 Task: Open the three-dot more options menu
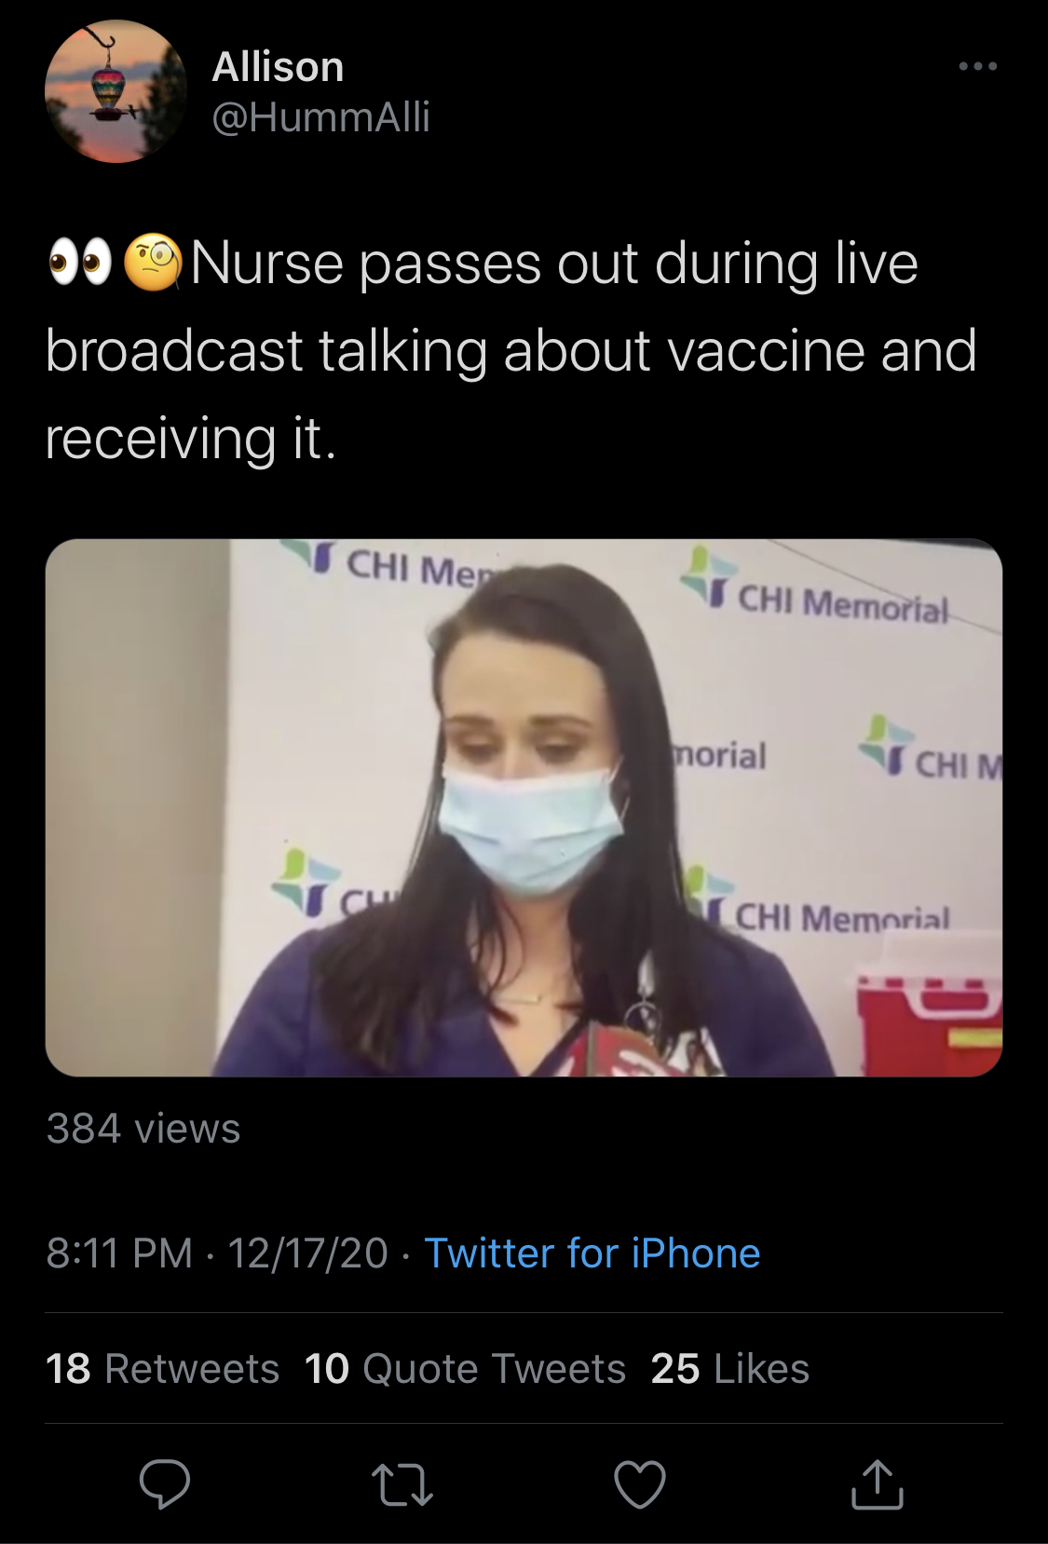point(977,66)
